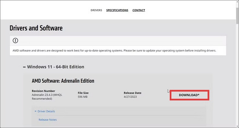Collapse the Driver Details section
The image size is (239, 128).
point(45,111)
